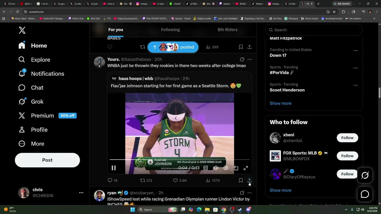
Task: Launch Grok from the sidebar
Action: click(31, 101)
